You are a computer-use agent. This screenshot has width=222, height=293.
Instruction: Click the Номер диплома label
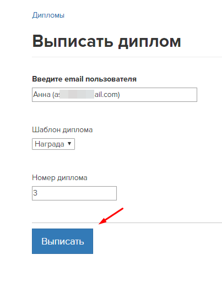pyautogui.click(x=59, y=177)
